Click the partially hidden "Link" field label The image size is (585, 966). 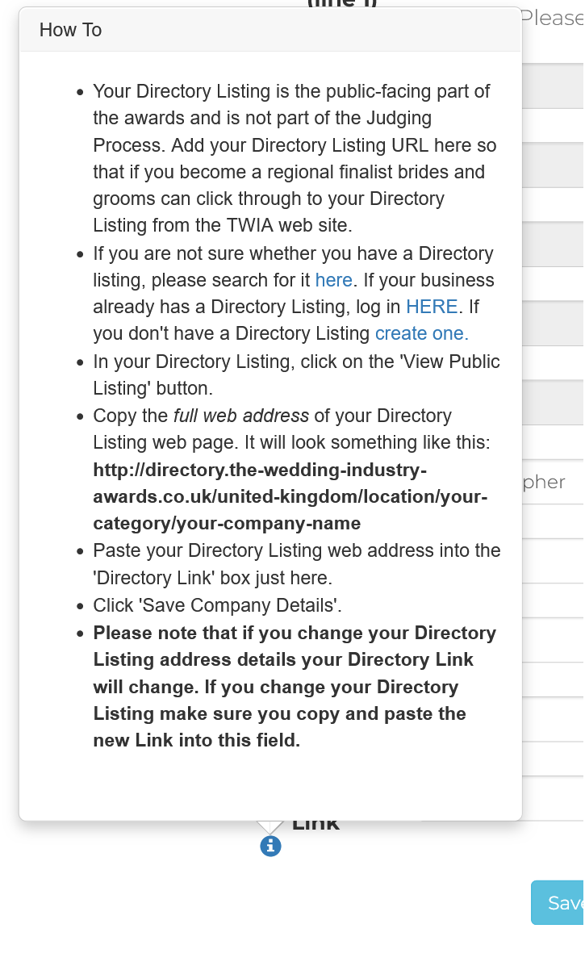[x=315, y=826]
